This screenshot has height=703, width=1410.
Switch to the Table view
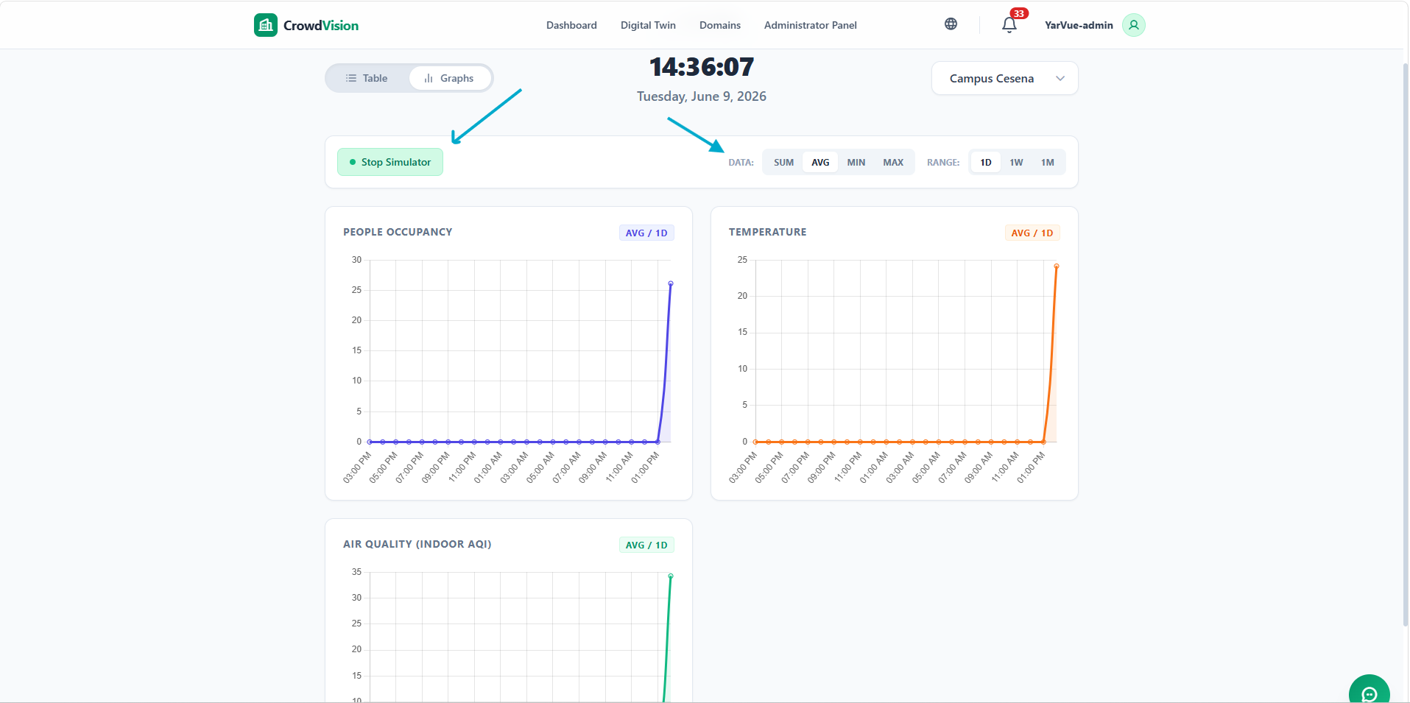(x=367, y=78)
